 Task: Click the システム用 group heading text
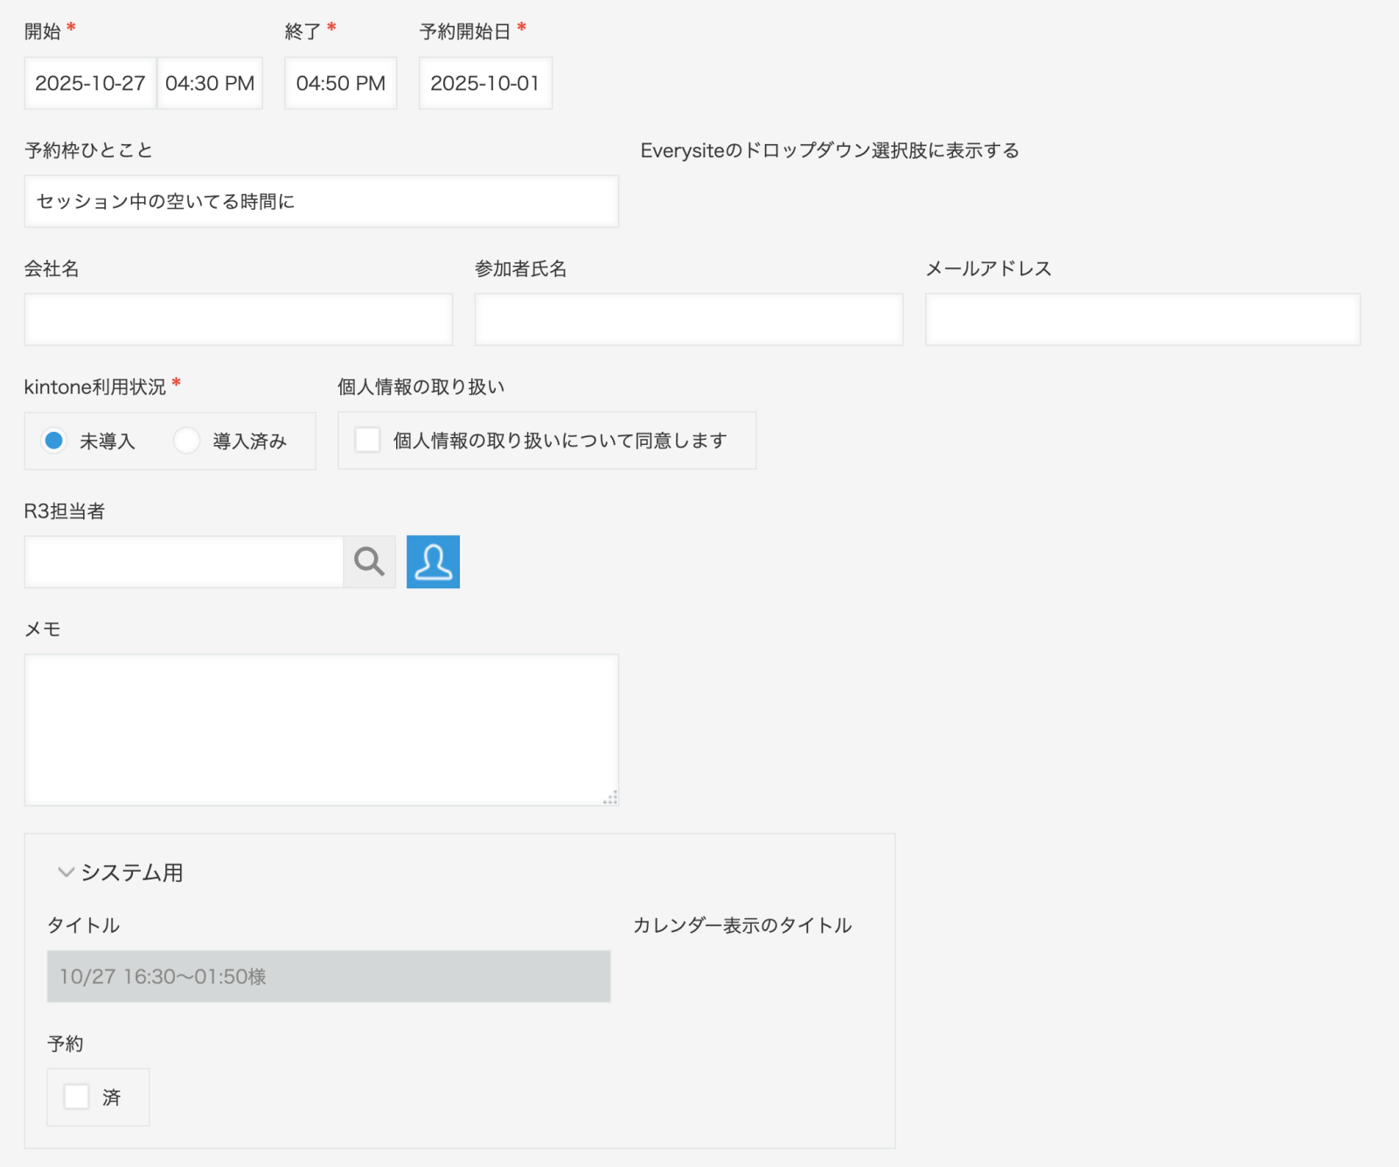(x=132, y=872)
